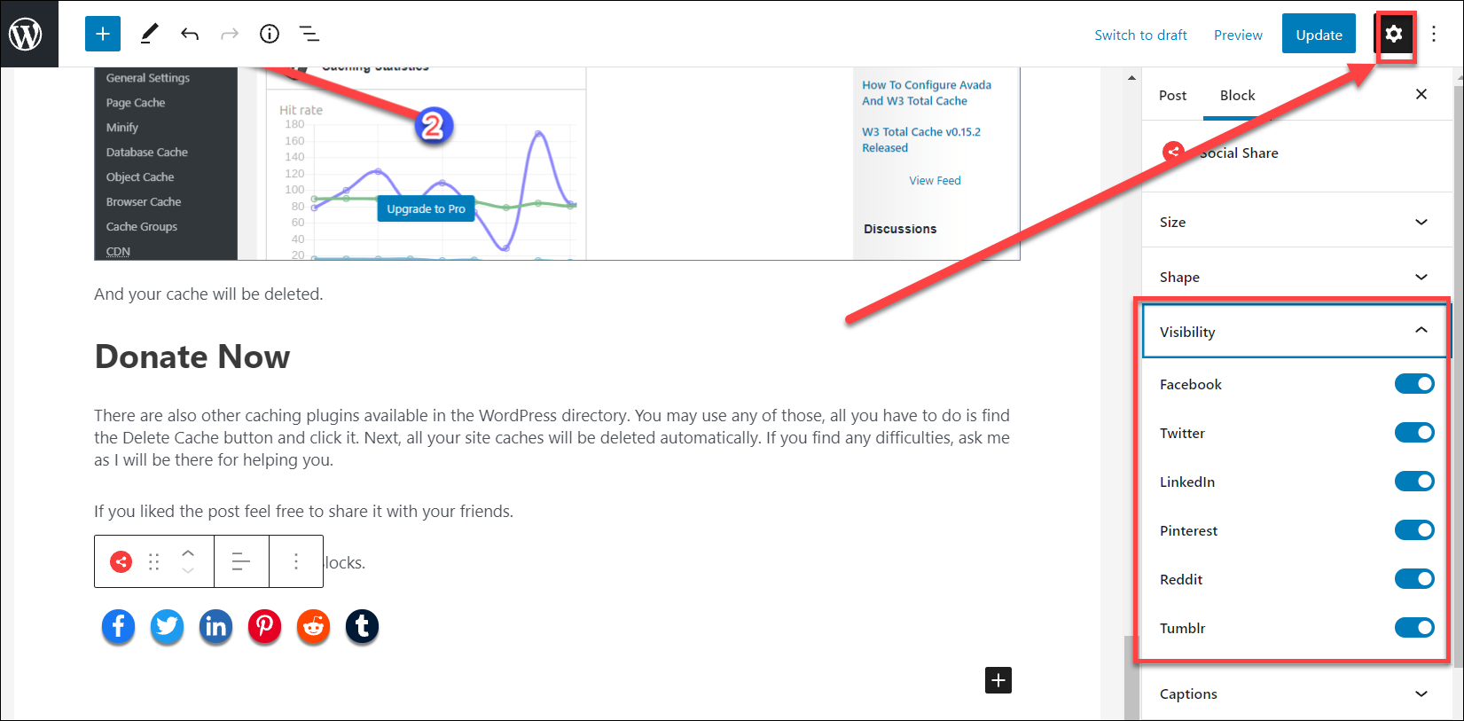Move the block up

click(188, 552)
